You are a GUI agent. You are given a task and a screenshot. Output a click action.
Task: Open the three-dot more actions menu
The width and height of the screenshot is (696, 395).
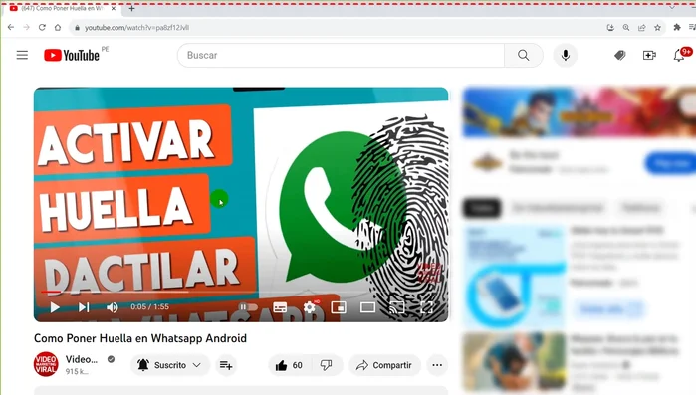click(x=437, y=365)
